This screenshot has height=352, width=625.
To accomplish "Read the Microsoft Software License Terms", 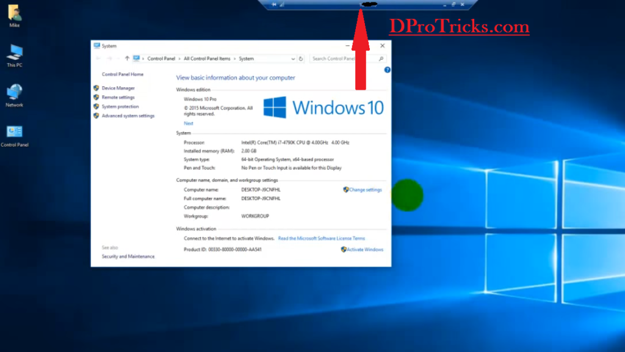I will [x=321, y=238].
